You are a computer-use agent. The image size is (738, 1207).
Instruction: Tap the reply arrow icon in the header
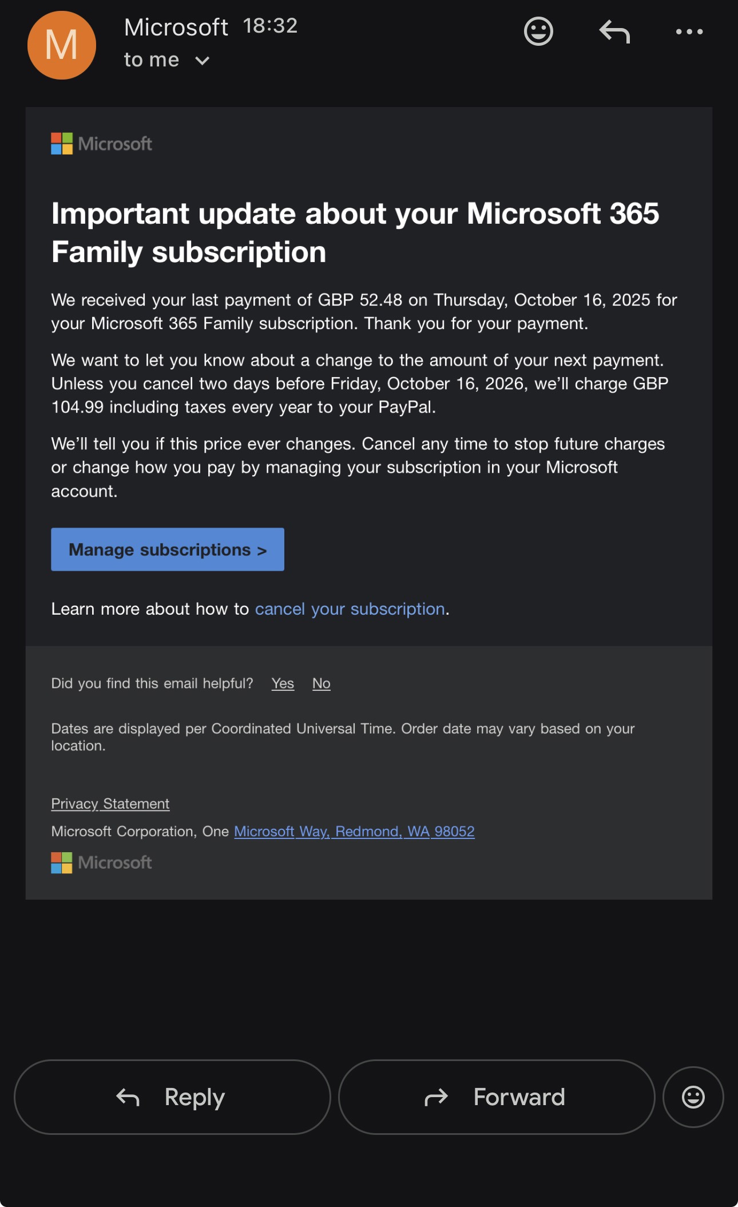pos(615,31)
